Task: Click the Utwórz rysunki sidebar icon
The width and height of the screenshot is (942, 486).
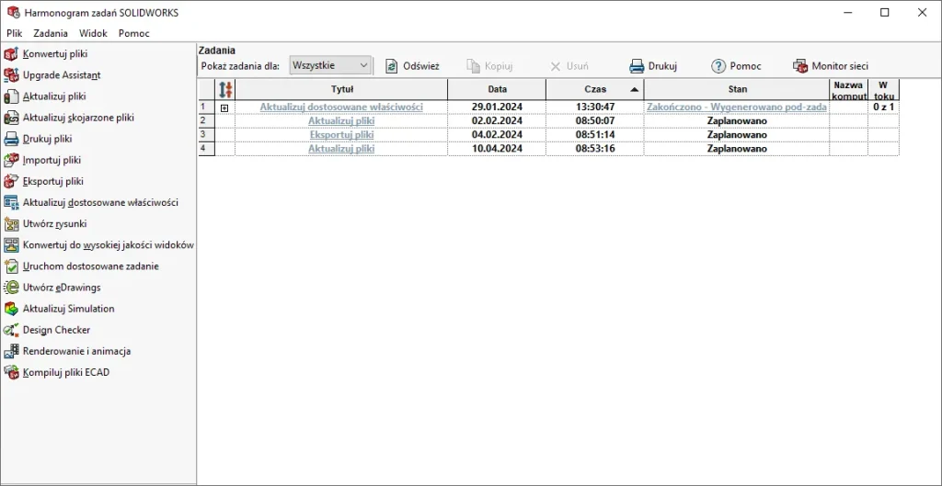Action: click(10, 224)
